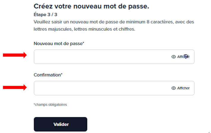Click the minimum 8 caractères instruction line

114,22
